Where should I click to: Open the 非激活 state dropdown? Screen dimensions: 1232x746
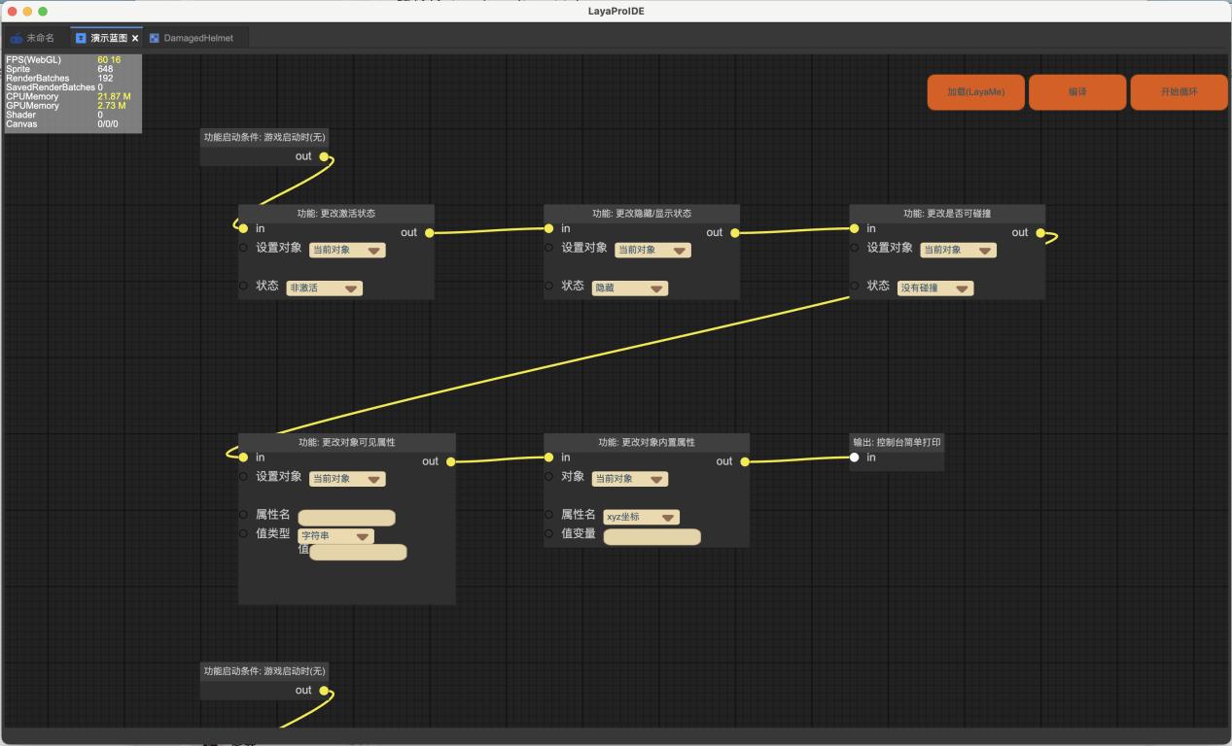pyautogui.click(x=324, y=288)
